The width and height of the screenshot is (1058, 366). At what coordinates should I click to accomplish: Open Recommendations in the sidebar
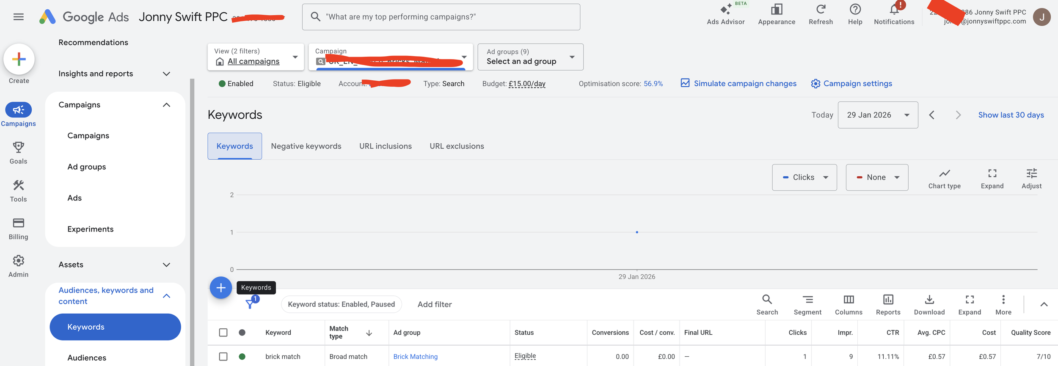coord(93,43)
